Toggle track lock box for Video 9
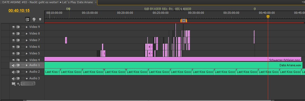 coord(23,27)
